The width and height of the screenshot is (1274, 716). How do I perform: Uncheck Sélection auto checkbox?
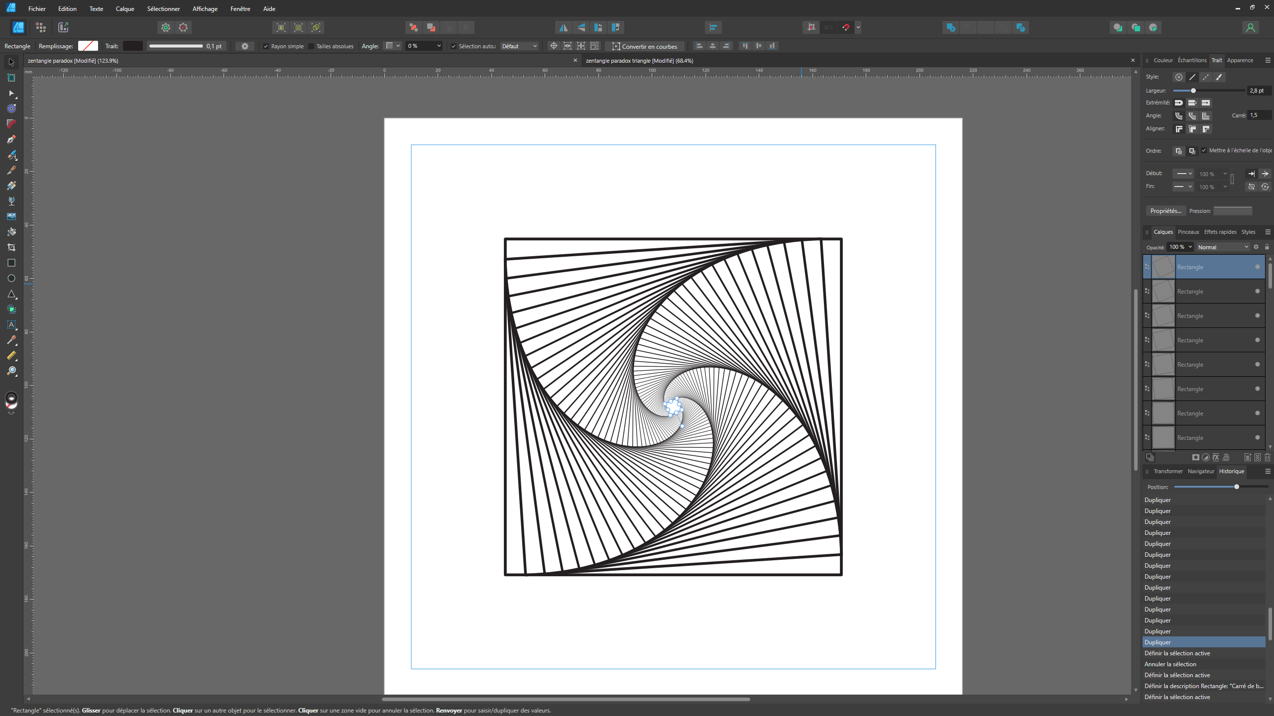click(454, 46)
